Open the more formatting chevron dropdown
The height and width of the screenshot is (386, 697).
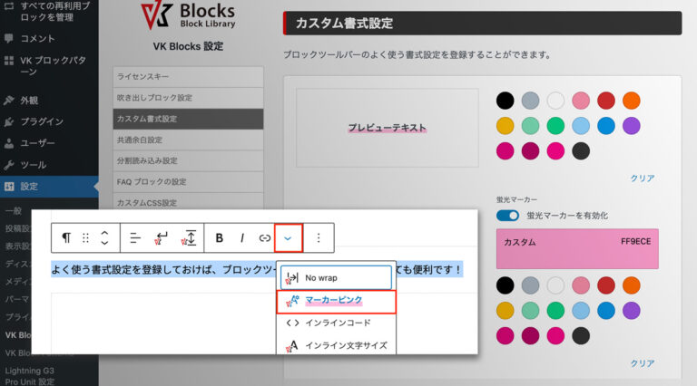288,238
